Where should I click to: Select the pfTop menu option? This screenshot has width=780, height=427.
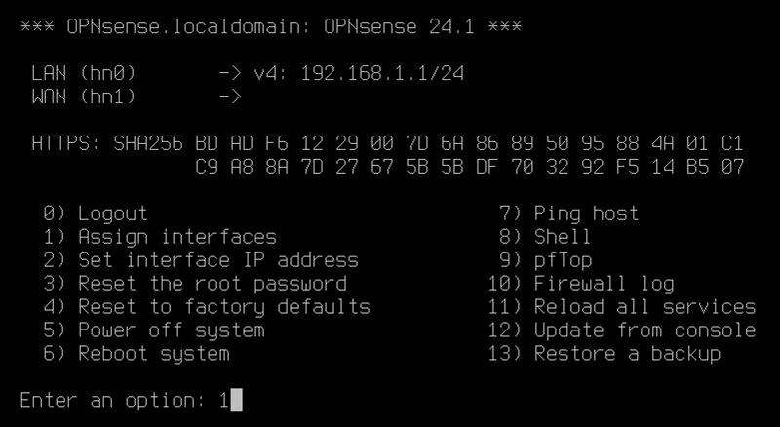tap(563, 260)
